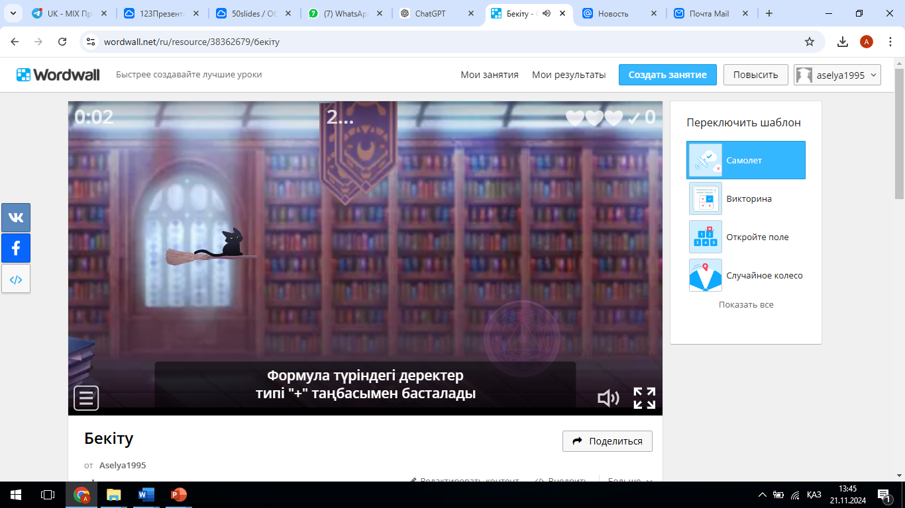Share the activity on VK
905x508 pixels.
(16, 218)
